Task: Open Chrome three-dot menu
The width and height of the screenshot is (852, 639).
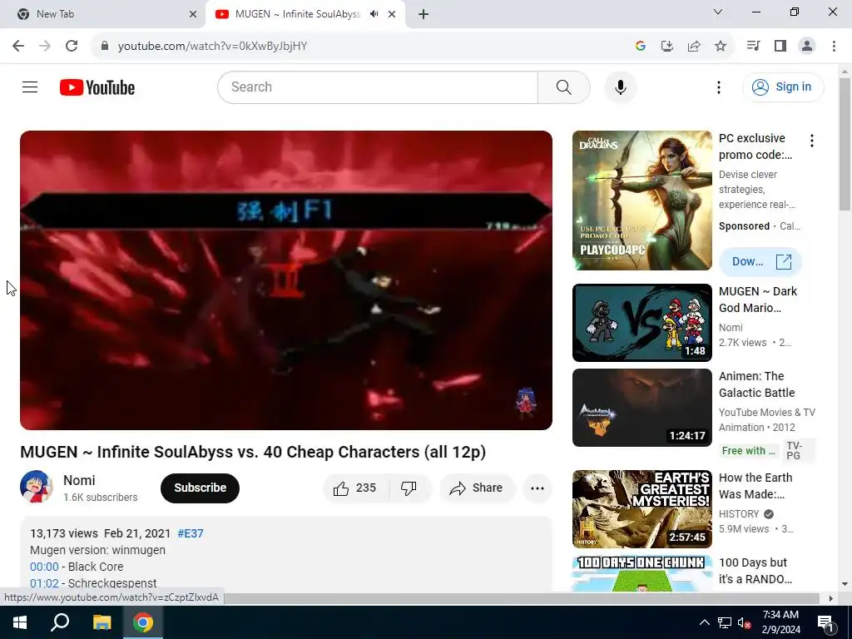Action: [x=834, y=46]
